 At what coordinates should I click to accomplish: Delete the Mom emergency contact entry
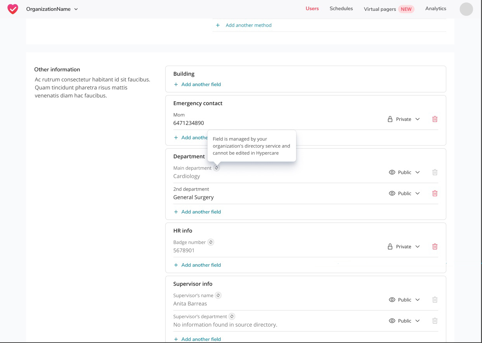tap(435, 119)
